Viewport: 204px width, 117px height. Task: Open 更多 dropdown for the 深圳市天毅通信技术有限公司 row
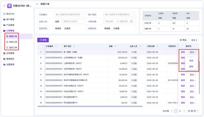coord(193,80)
